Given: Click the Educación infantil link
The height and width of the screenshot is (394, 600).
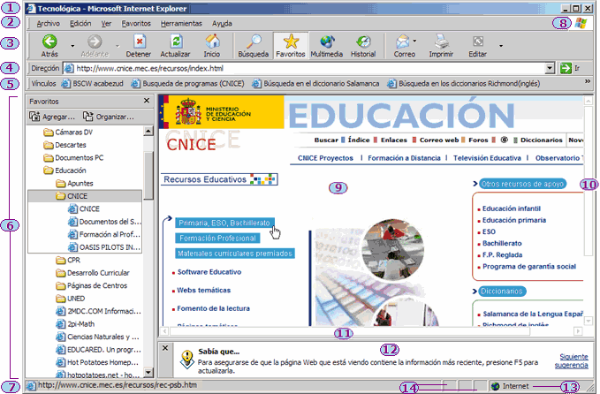Looking at the screenshot, I should [x=512, y=208].
